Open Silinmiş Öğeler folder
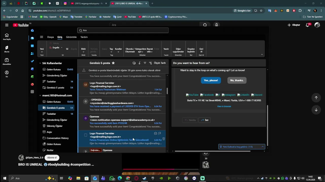This screenshot has height=182, width=325. coord(55,126)
